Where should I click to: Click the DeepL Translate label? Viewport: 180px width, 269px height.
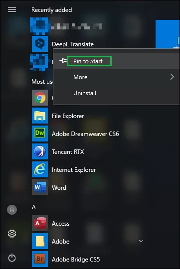(x=73, y=44)
